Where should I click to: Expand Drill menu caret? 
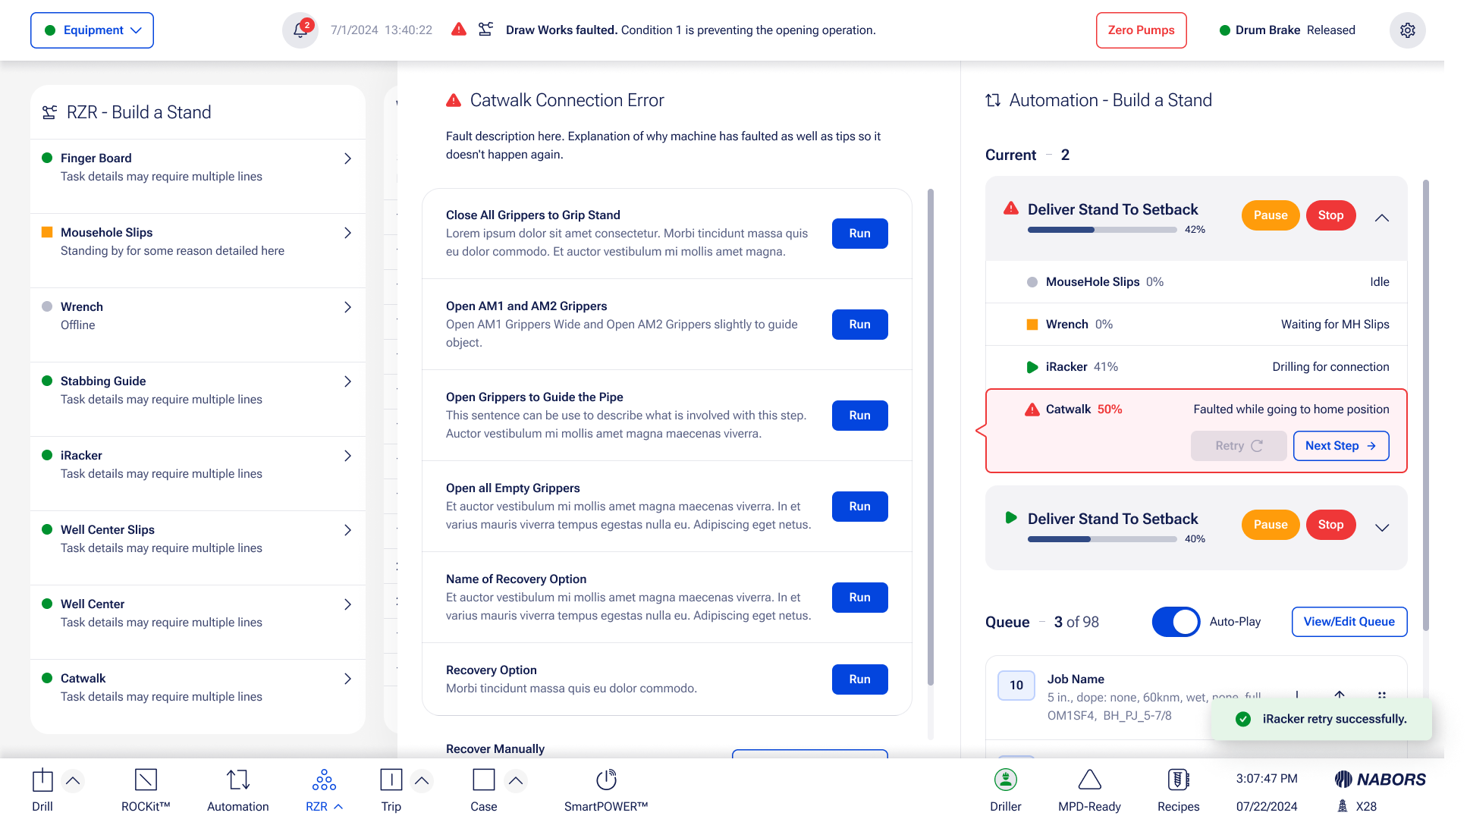(73, 780)
